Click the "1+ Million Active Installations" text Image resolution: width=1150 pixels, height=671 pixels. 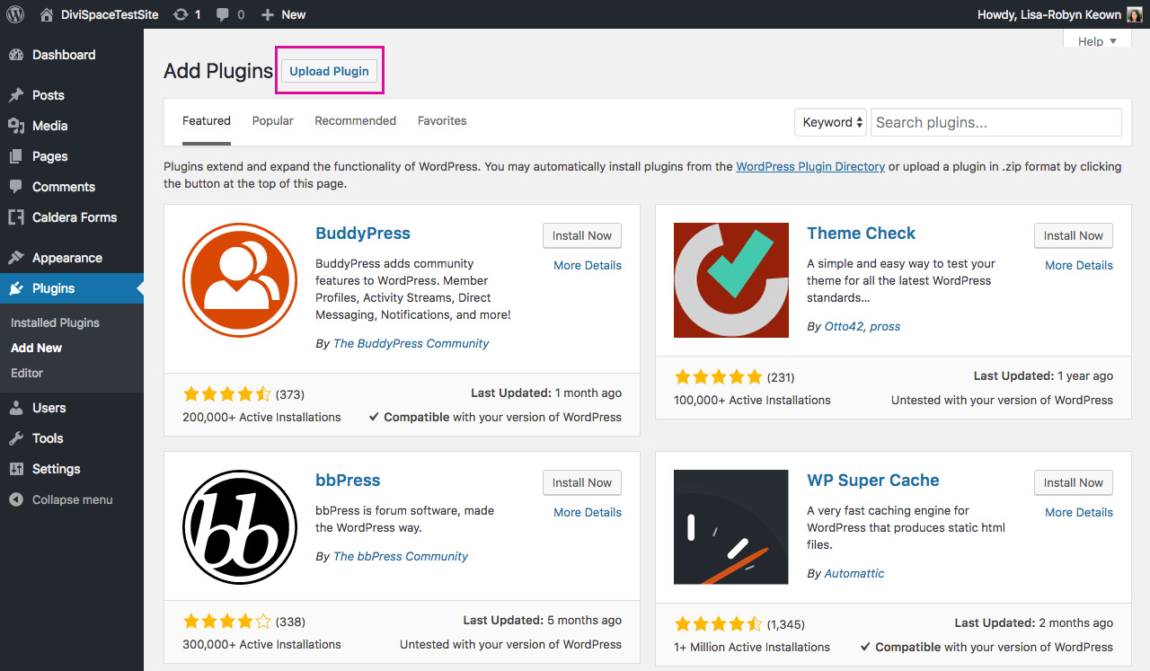click(x=752, y=647)
